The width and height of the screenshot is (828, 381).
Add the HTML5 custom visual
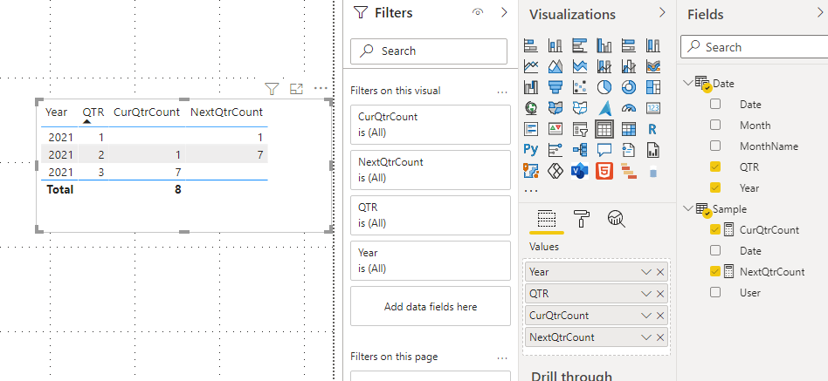point(604,171)
